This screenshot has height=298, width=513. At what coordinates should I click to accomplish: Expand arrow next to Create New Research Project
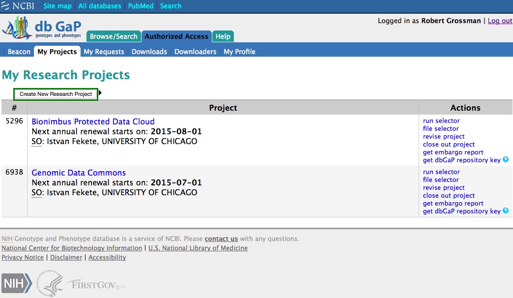100,93
